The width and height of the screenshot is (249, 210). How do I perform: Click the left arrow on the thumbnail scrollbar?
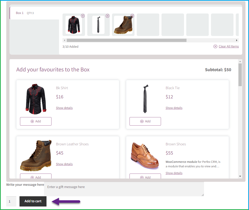point(64,40)
